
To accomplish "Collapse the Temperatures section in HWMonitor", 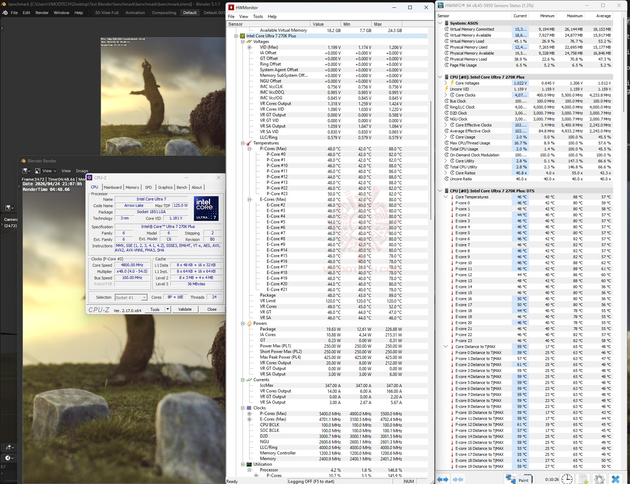I will [x=242, y=143].
